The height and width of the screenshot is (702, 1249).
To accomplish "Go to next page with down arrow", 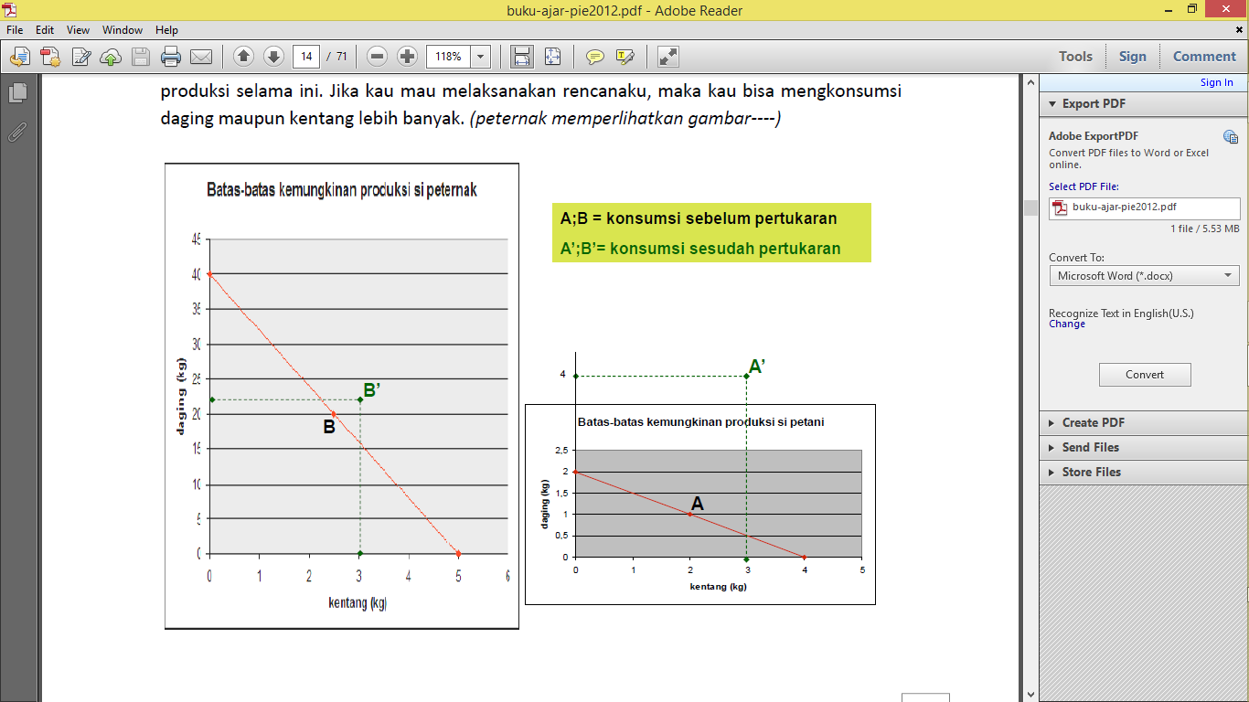I will click(x=273, y=57).
